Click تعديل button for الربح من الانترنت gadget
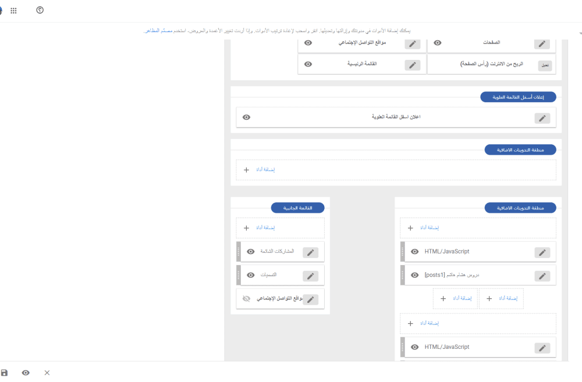 coord(545,65)
